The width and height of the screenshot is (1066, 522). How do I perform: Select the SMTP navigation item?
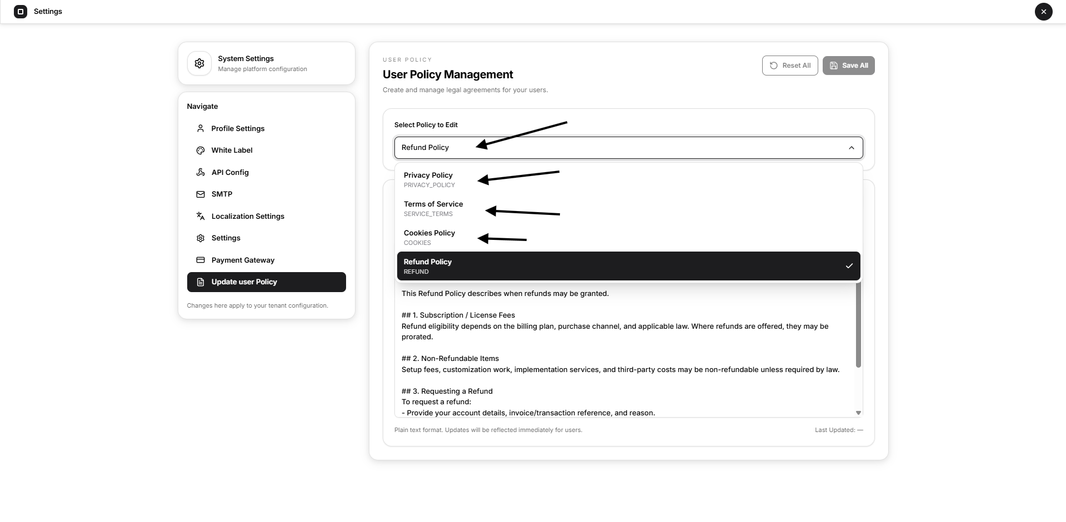point(267,194)
